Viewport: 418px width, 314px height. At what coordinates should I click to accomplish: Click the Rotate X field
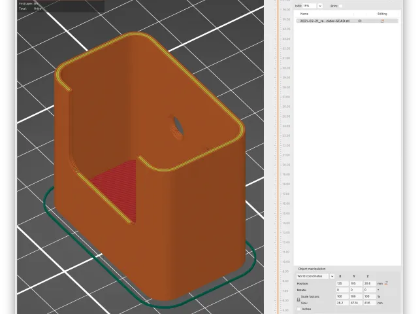pos(342,290)
